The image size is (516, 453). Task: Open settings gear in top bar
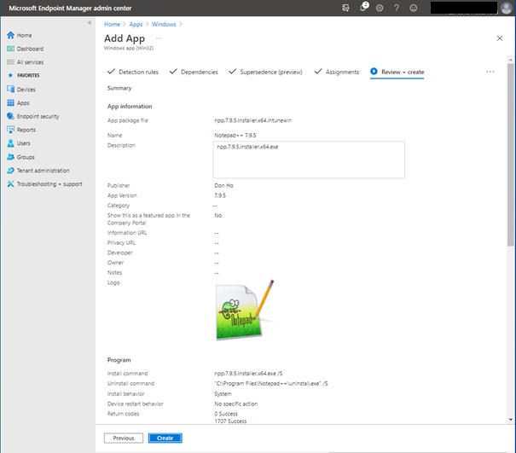coord(380,8)
